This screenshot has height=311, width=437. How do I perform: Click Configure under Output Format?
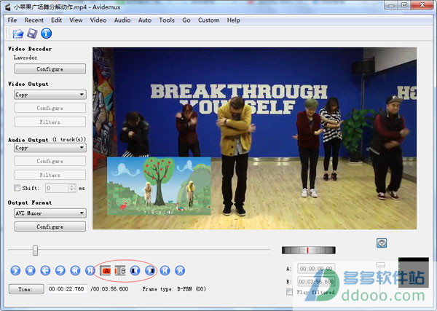click(x=50, y=227)
